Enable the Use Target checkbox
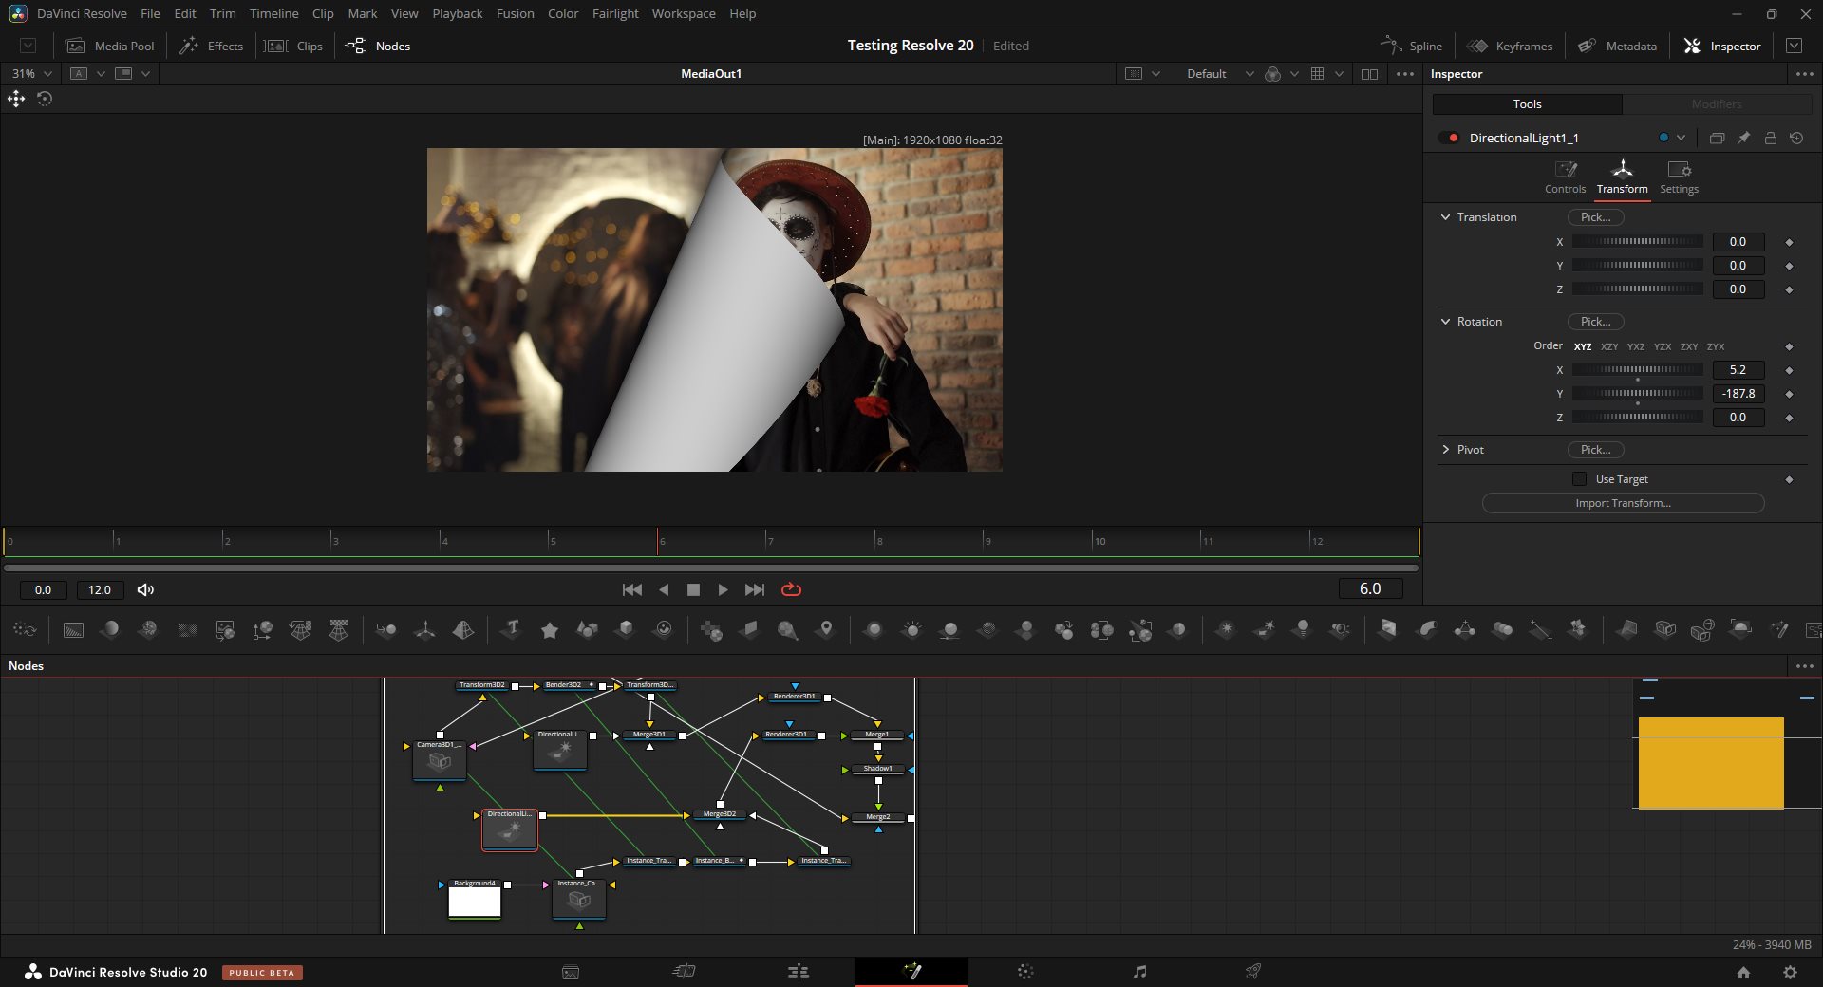The height and width of the screenshot is (987, 1823). coord(1579,479)
